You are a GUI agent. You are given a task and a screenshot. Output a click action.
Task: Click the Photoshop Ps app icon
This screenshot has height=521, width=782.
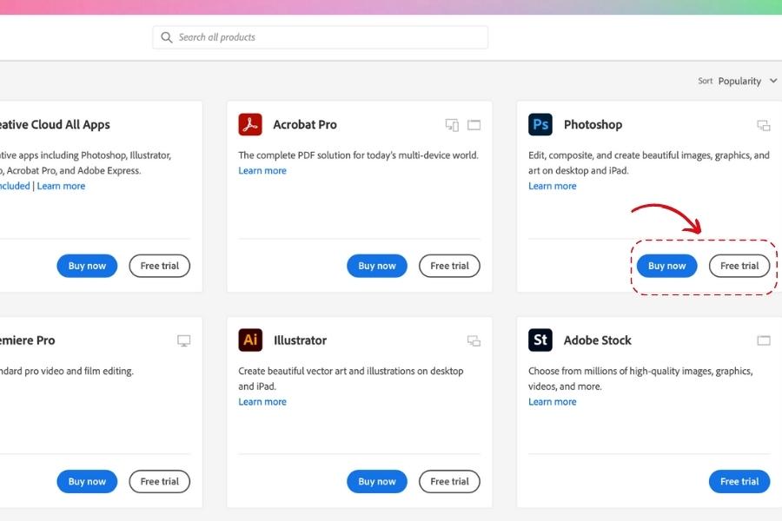[540, 124]
